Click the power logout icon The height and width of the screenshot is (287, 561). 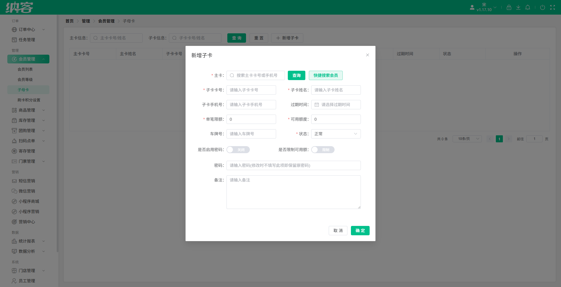[x=542, y=7]
